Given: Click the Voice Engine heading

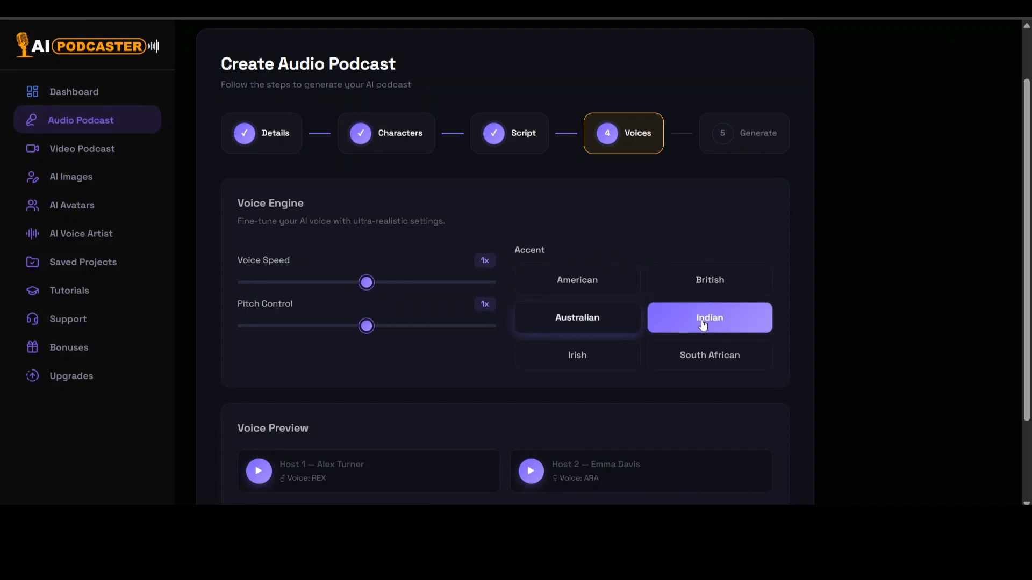Looking at the screenshot, I should point(270,203).
